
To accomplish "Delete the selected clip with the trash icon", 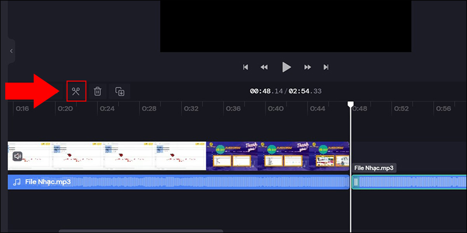I will tap(97, 91).
